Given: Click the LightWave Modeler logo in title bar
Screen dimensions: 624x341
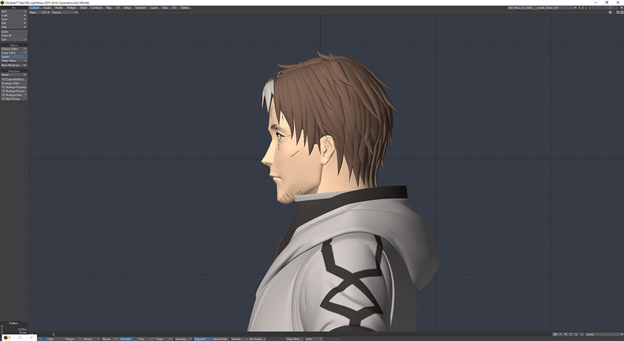Looking at the screenshot, I should pyautogui.click(x=2, y=2).
